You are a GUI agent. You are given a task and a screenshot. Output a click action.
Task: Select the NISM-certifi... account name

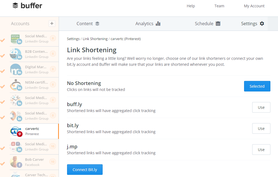click(37, 82)
